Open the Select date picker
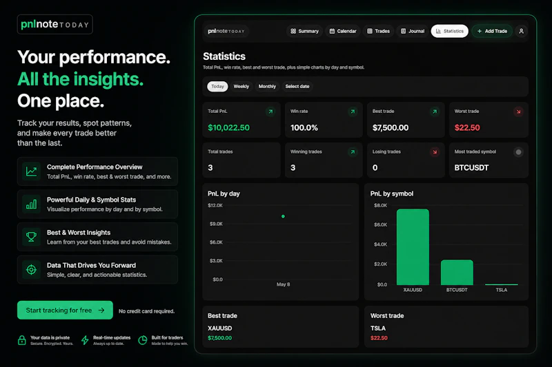The height and width of the screenshot is (367, 552). 297,86
